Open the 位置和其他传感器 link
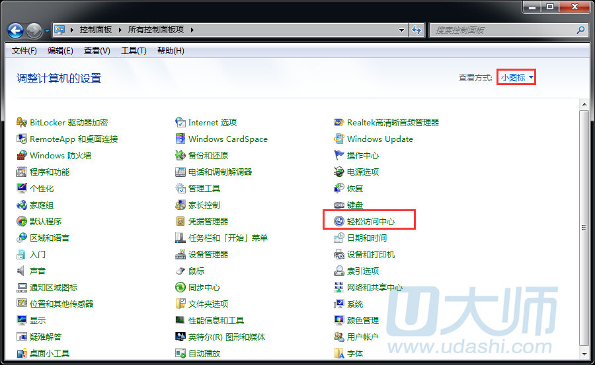The image size is (595, 365). (61, 304)
